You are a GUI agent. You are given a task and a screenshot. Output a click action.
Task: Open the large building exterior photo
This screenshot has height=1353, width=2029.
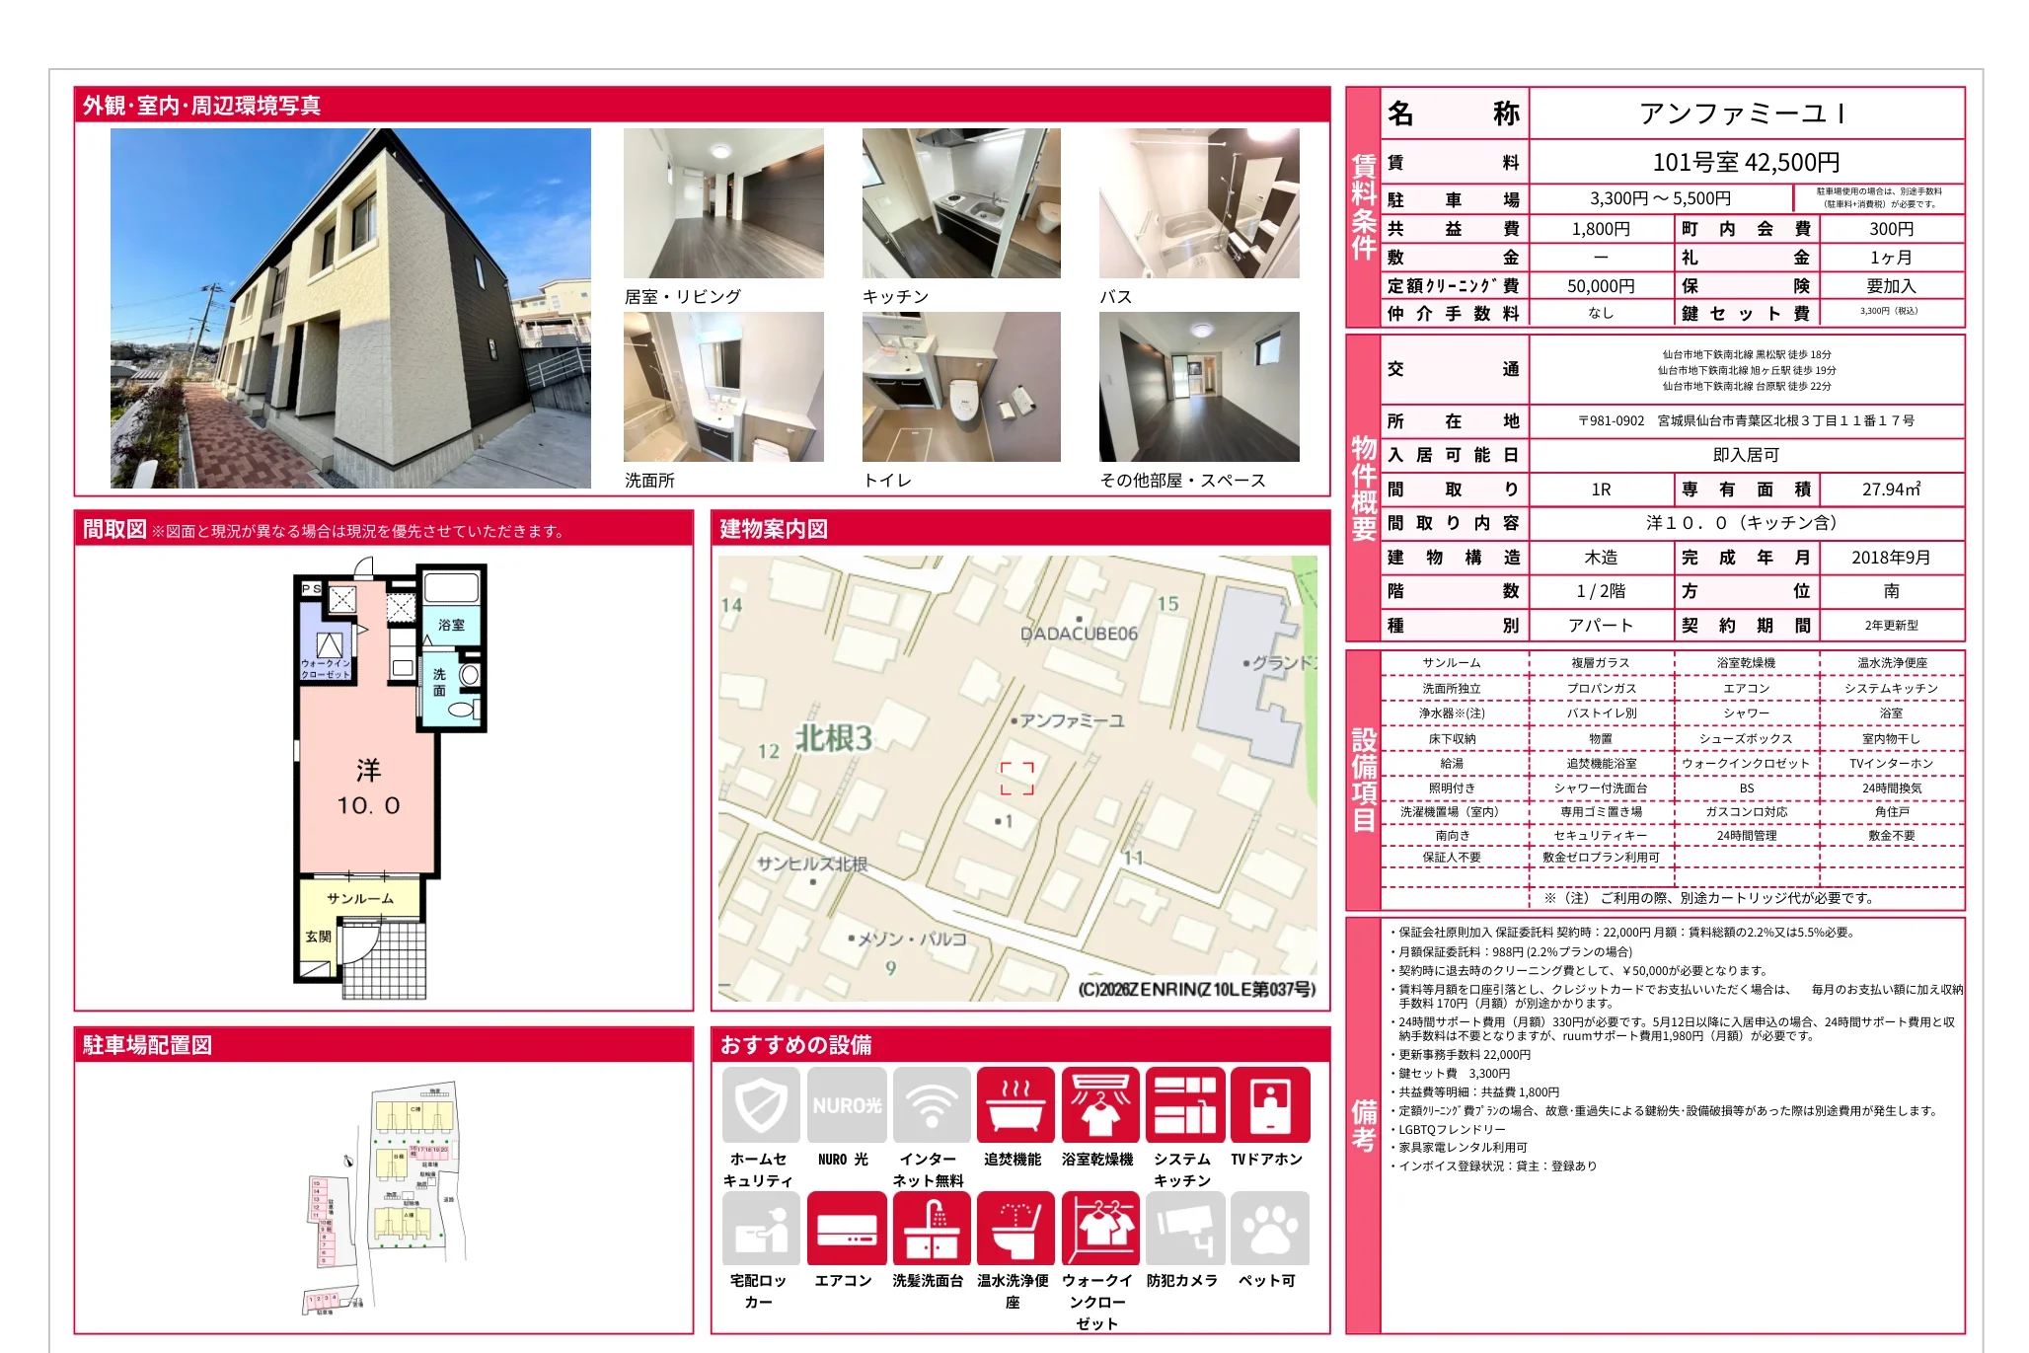coord(350,308)
